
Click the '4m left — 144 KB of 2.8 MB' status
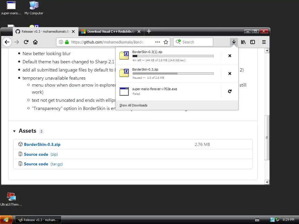159,60
